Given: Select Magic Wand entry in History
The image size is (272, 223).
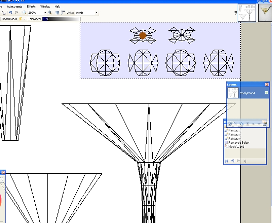Looking at the screenshot, I should click(236, 147).
